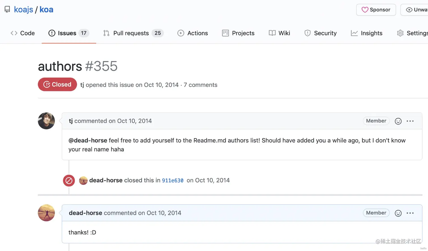Click the heart Sponsor button
The image size is (428, 251).
click(x=376, y=10)
